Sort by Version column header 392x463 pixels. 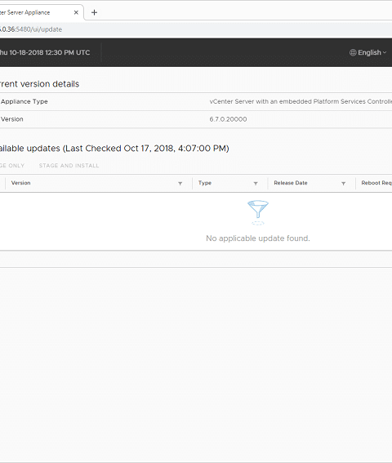(20, 183)
